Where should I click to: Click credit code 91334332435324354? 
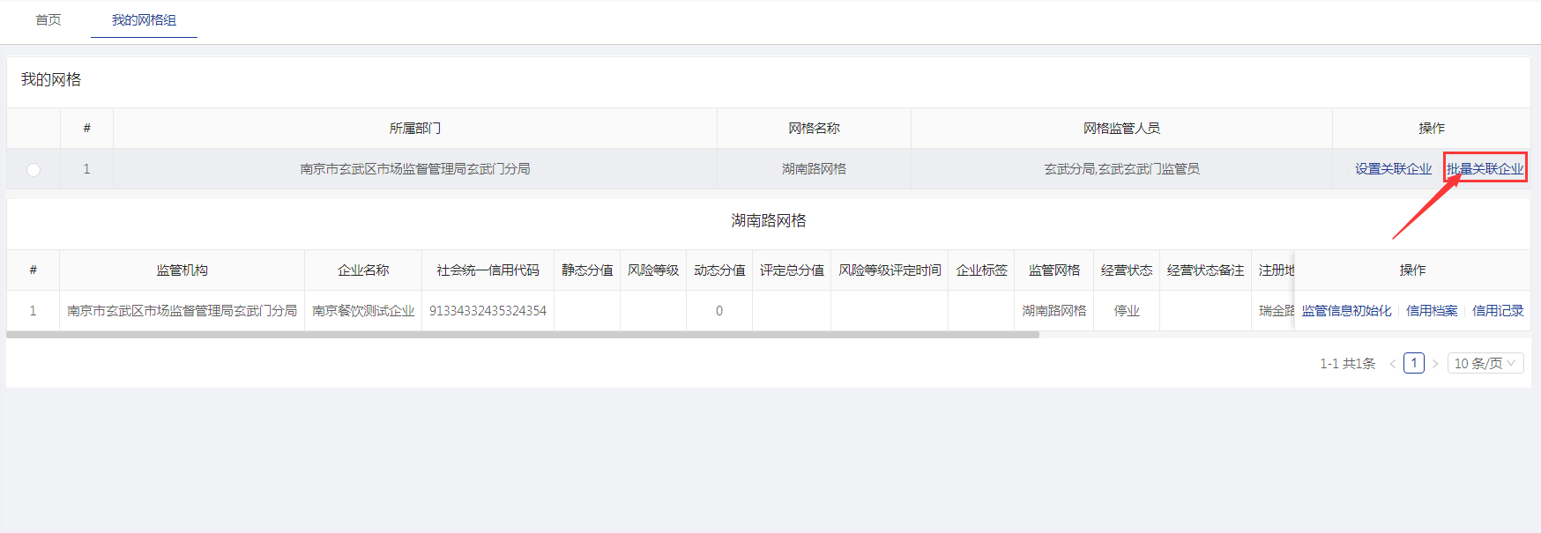[488, 311]
